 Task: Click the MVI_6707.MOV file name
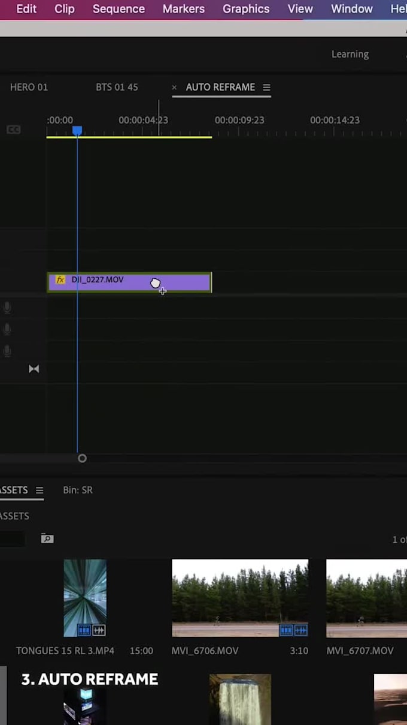pyautogui.click(x=360, y=651)
